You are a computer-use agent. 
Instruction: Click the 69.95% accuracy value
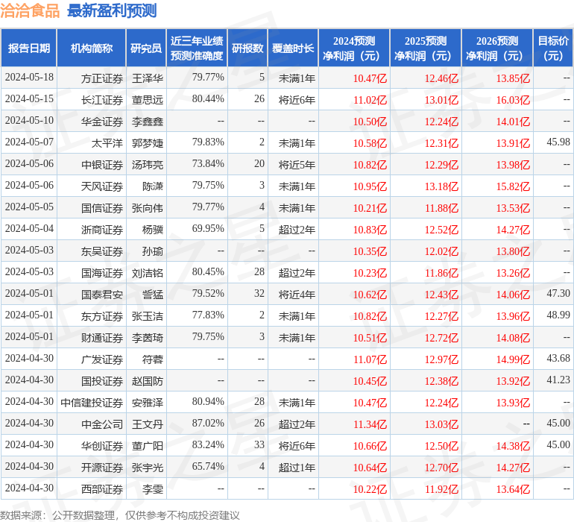(x=208, y=229)
